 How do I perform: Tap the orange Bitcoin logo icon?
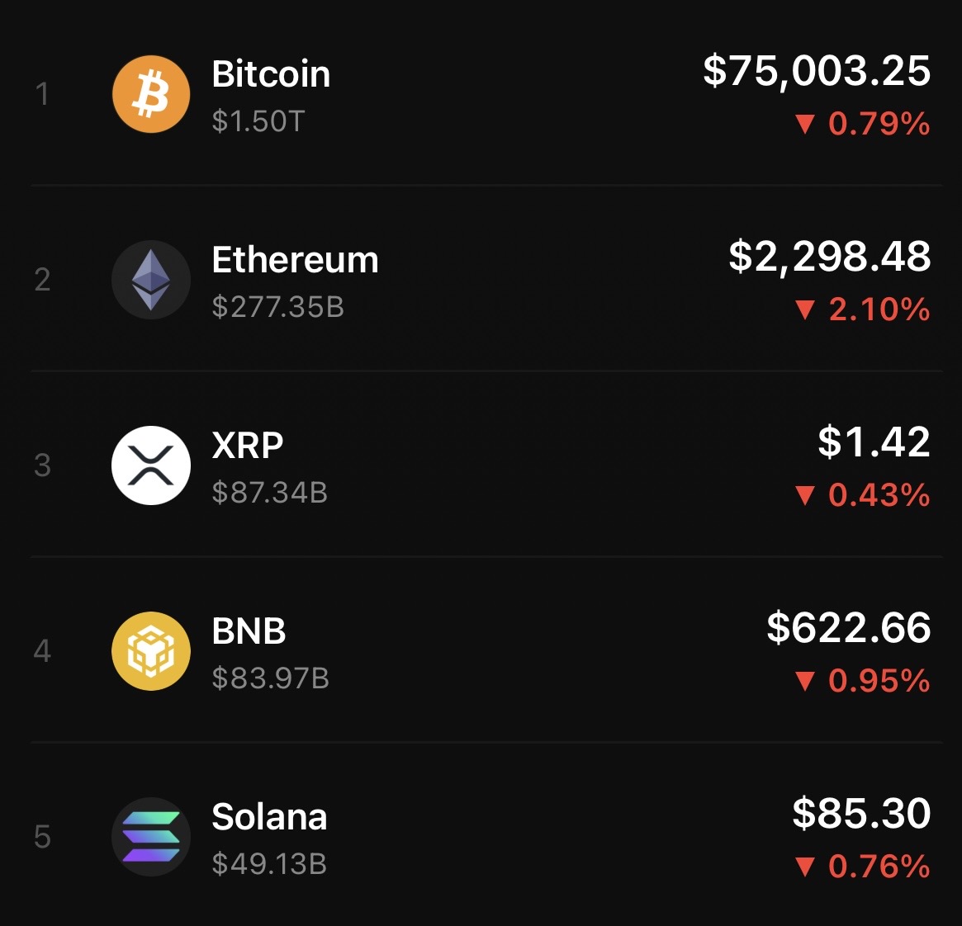151,94
